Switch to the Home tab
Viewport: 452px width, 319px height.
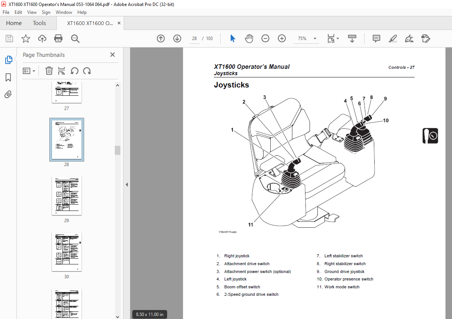tap(14, 23)
